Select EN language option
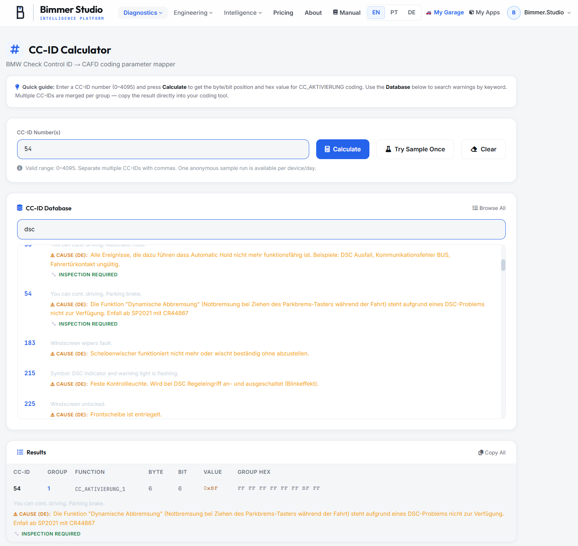 click(376, 12)
